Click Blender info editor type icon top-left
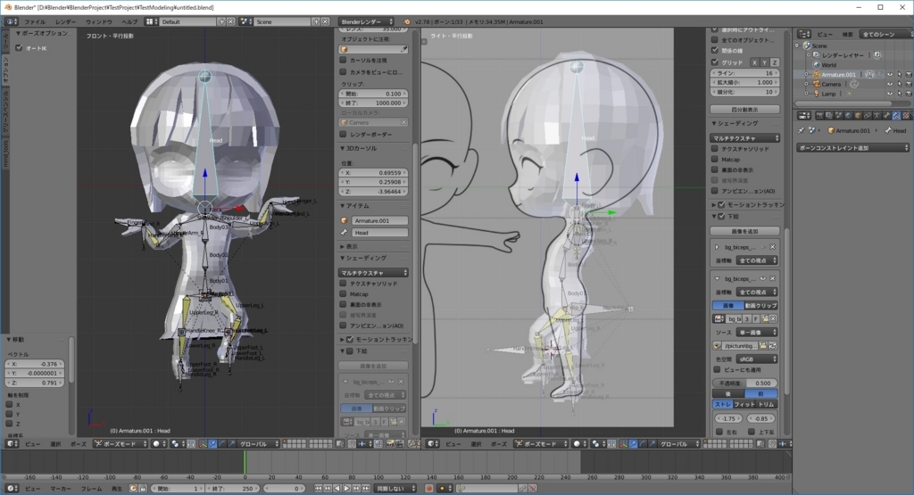The image size is (914, 495). click(x=11, y=21)
